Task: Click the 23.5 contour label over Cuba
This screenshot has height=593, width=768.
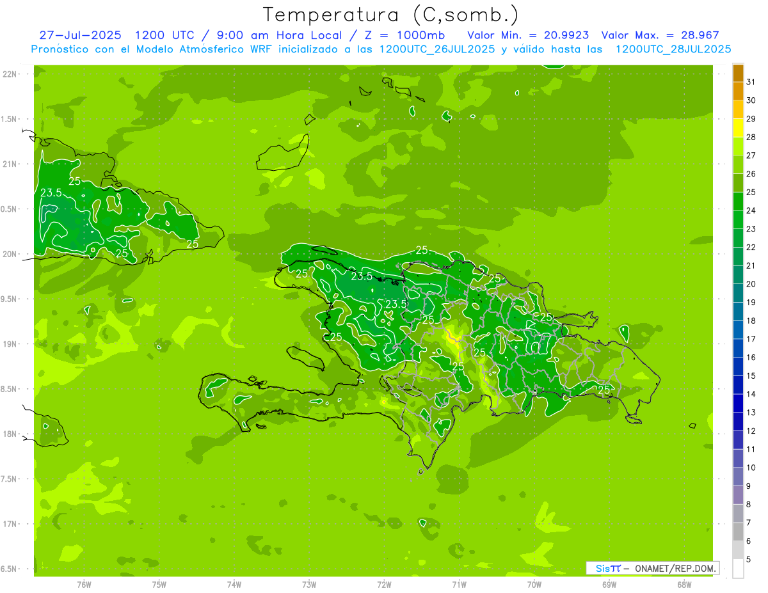Action: click(x=51, y=193)
